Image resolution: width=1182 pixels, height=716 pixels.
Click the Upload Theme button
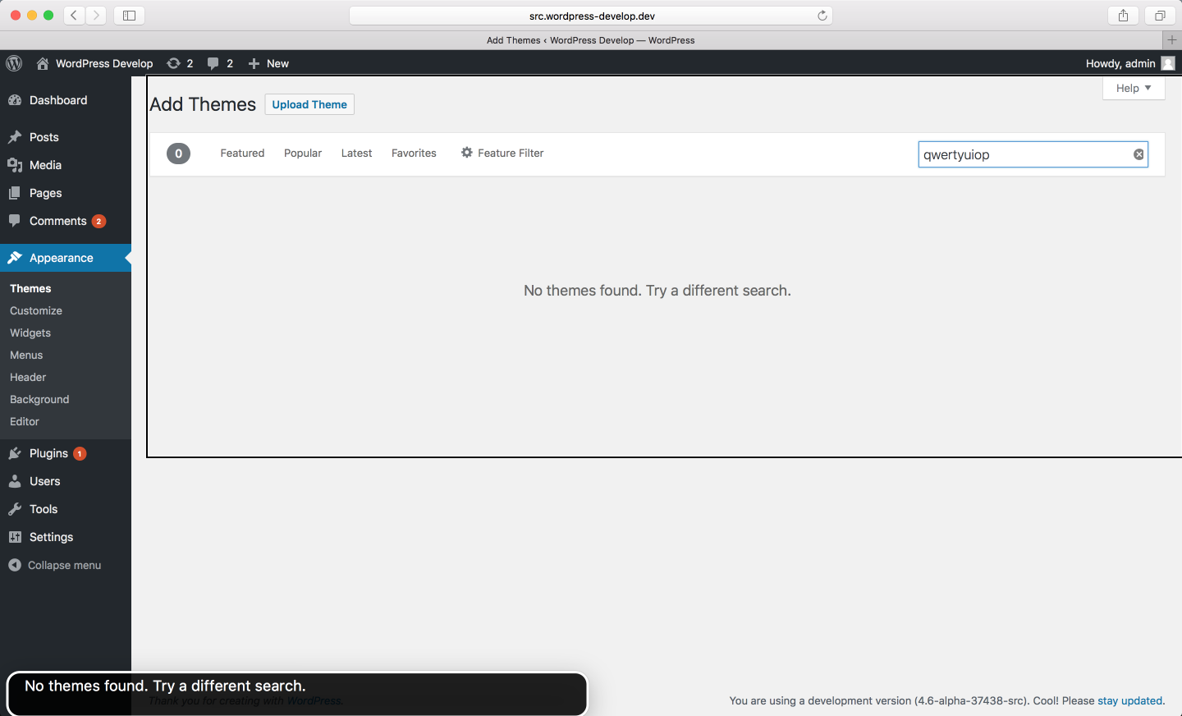309,104
